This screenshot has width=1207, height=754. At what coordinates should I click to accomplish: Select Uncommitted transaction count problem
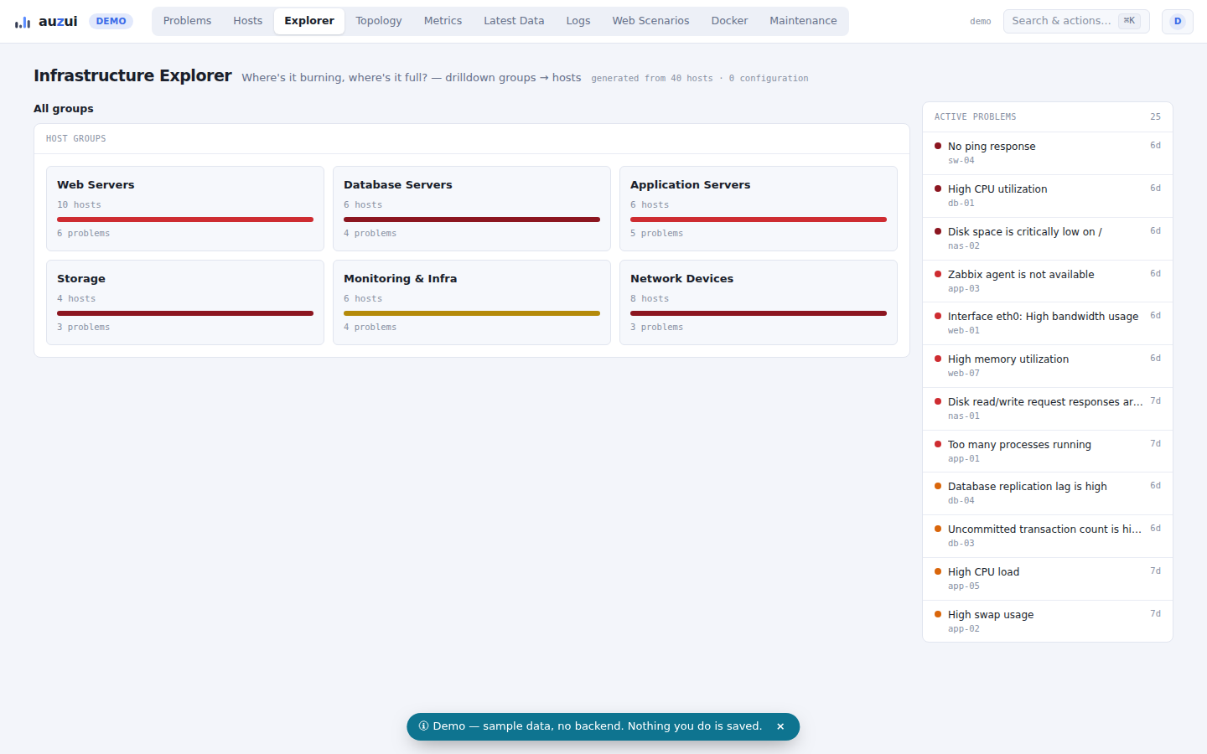[1048, 536]
